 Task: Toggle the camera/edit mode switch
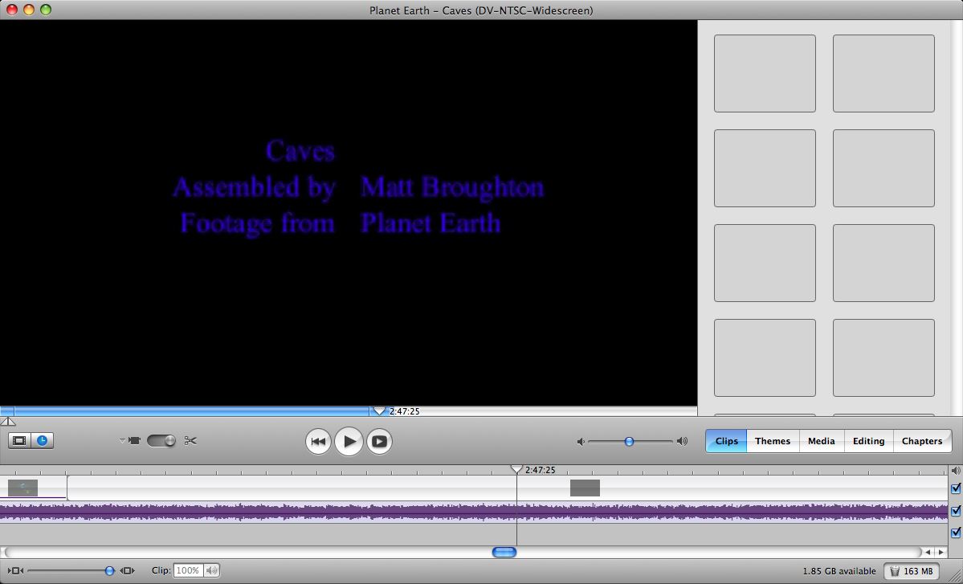click(x=161, y=441)
